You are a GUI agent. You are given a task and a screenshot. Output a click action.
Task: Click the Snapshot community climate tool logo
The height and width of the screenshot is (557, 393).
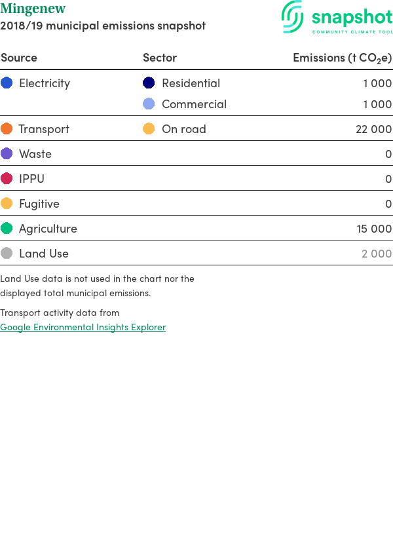pyautogui.click(x=337, y=17)
